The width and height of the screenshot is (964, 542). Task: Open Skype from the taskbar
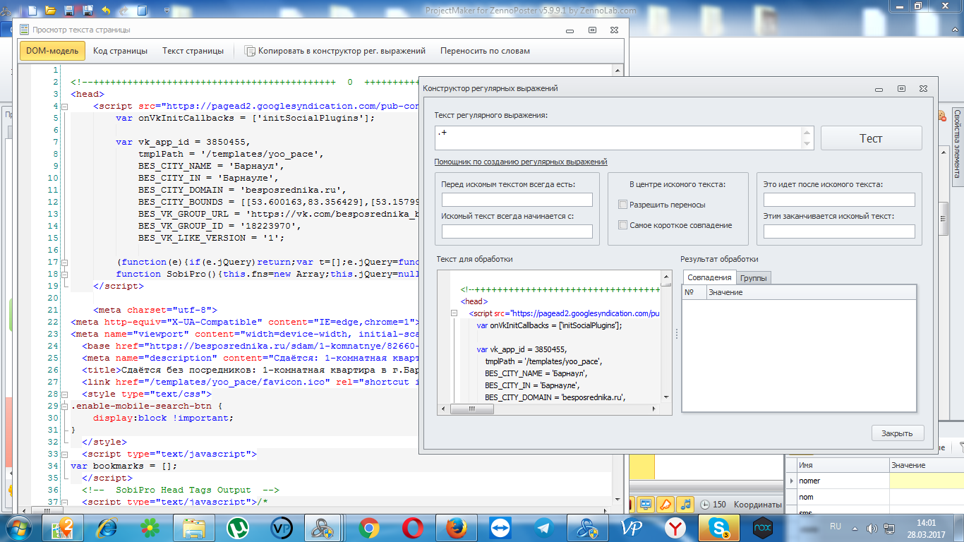click(718, 528)
